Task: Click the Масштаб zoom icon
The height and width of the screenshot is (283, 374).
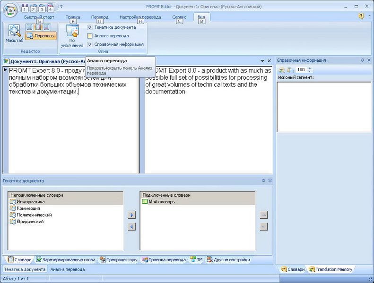Action: (x=14, y=32)
